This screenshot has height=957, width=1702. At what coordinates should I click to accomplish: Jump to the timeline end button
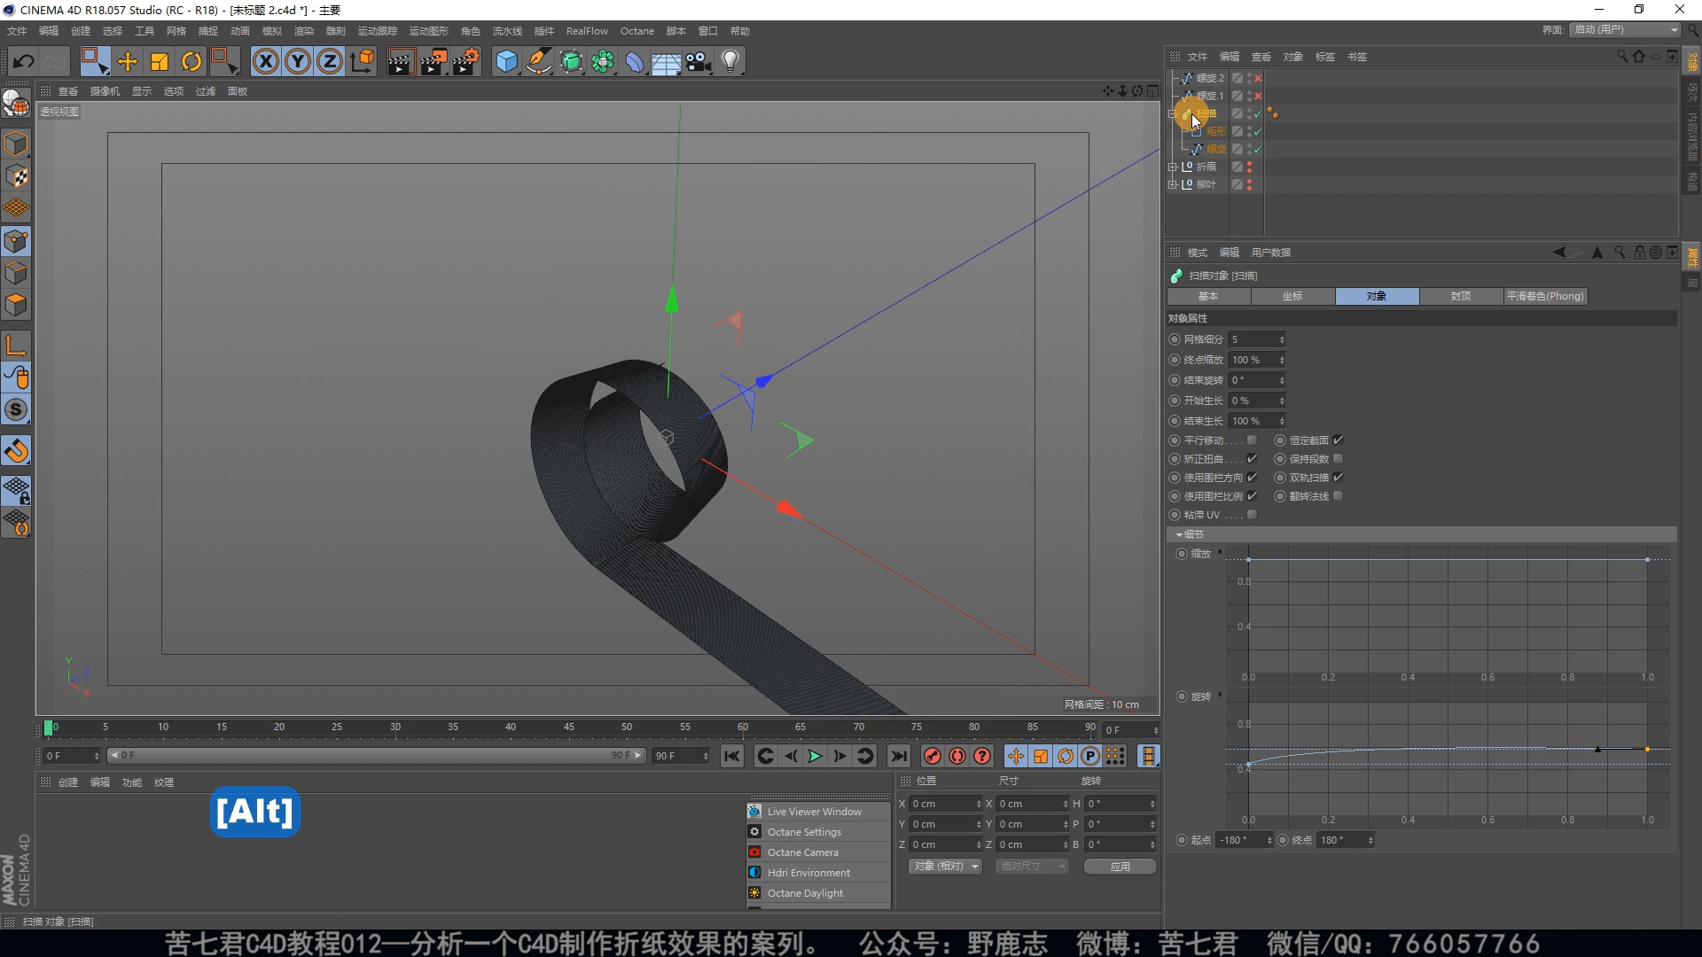click(x=899, y=756)
